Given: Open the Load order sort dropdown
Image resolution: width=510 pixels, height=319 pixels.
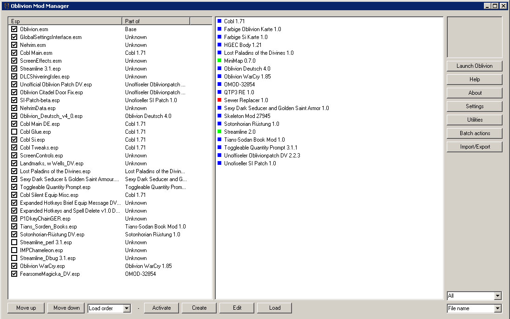Looking at the screenshot, I should click(126, 308).
